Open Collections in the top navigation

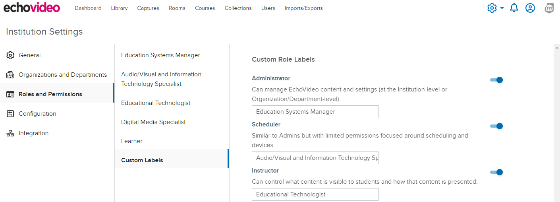click(238, 8)
